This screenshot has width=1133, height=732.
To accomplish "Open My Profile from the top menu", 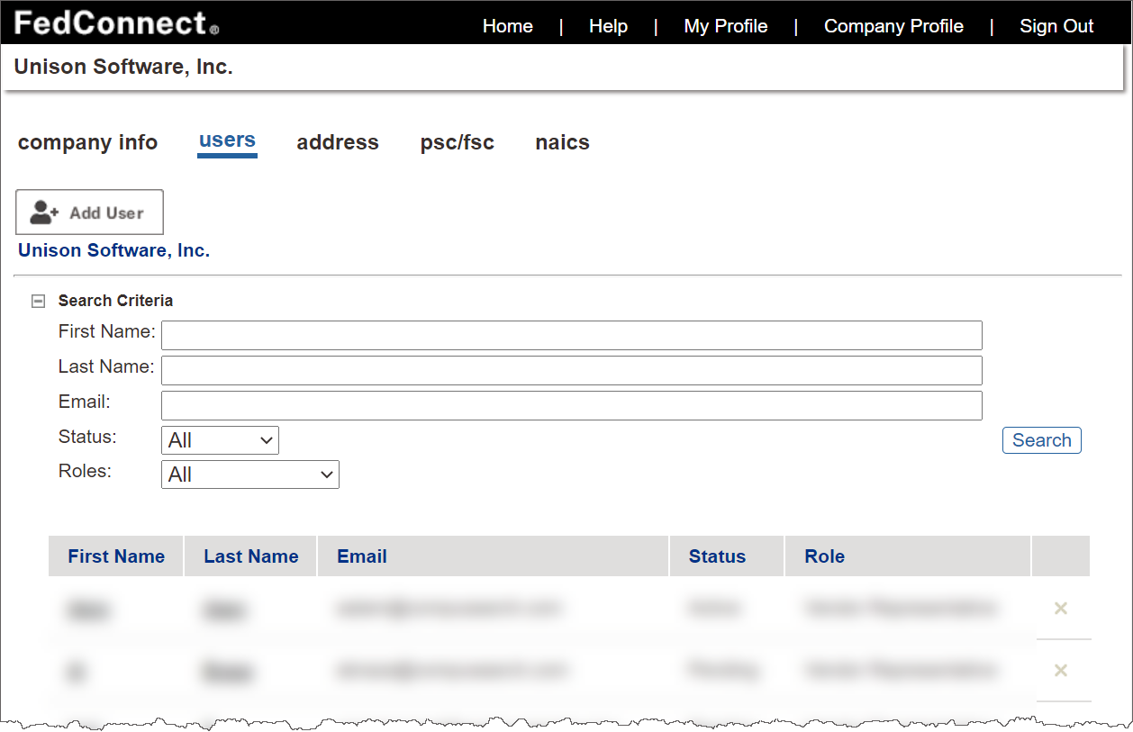I will [x=725, y=26].
